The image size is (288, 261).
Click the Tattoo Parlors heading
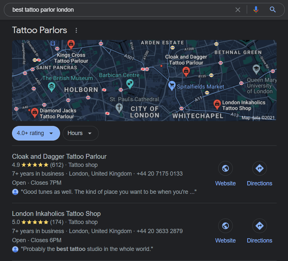point(40,30)
